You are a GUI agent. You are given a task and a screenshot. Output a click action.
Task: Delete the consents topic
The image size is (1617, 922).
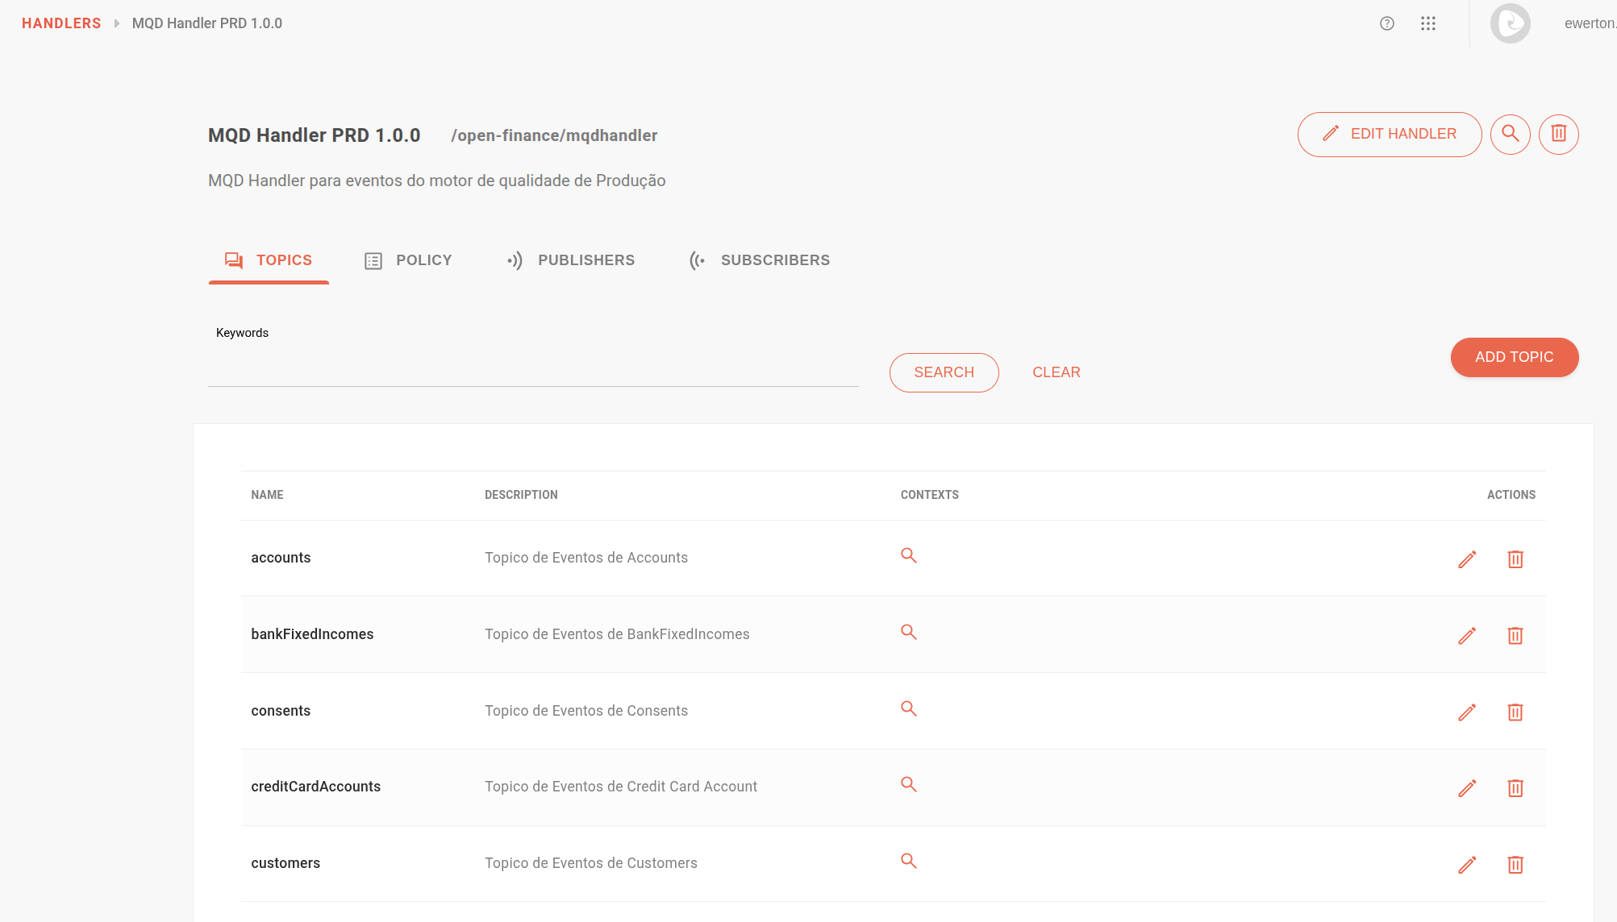coord(1515,712)
